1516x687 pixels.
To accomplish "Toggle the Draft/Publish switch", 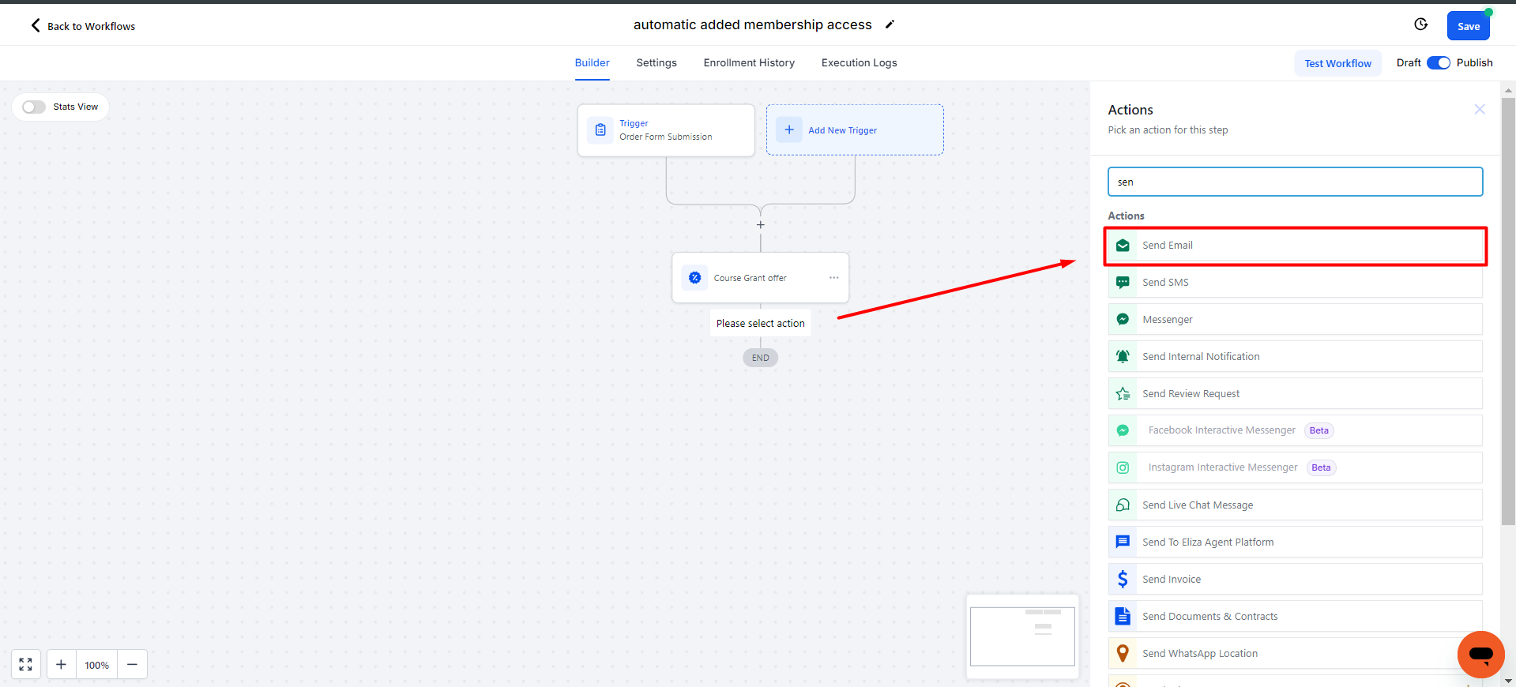I will [1438, 63].
